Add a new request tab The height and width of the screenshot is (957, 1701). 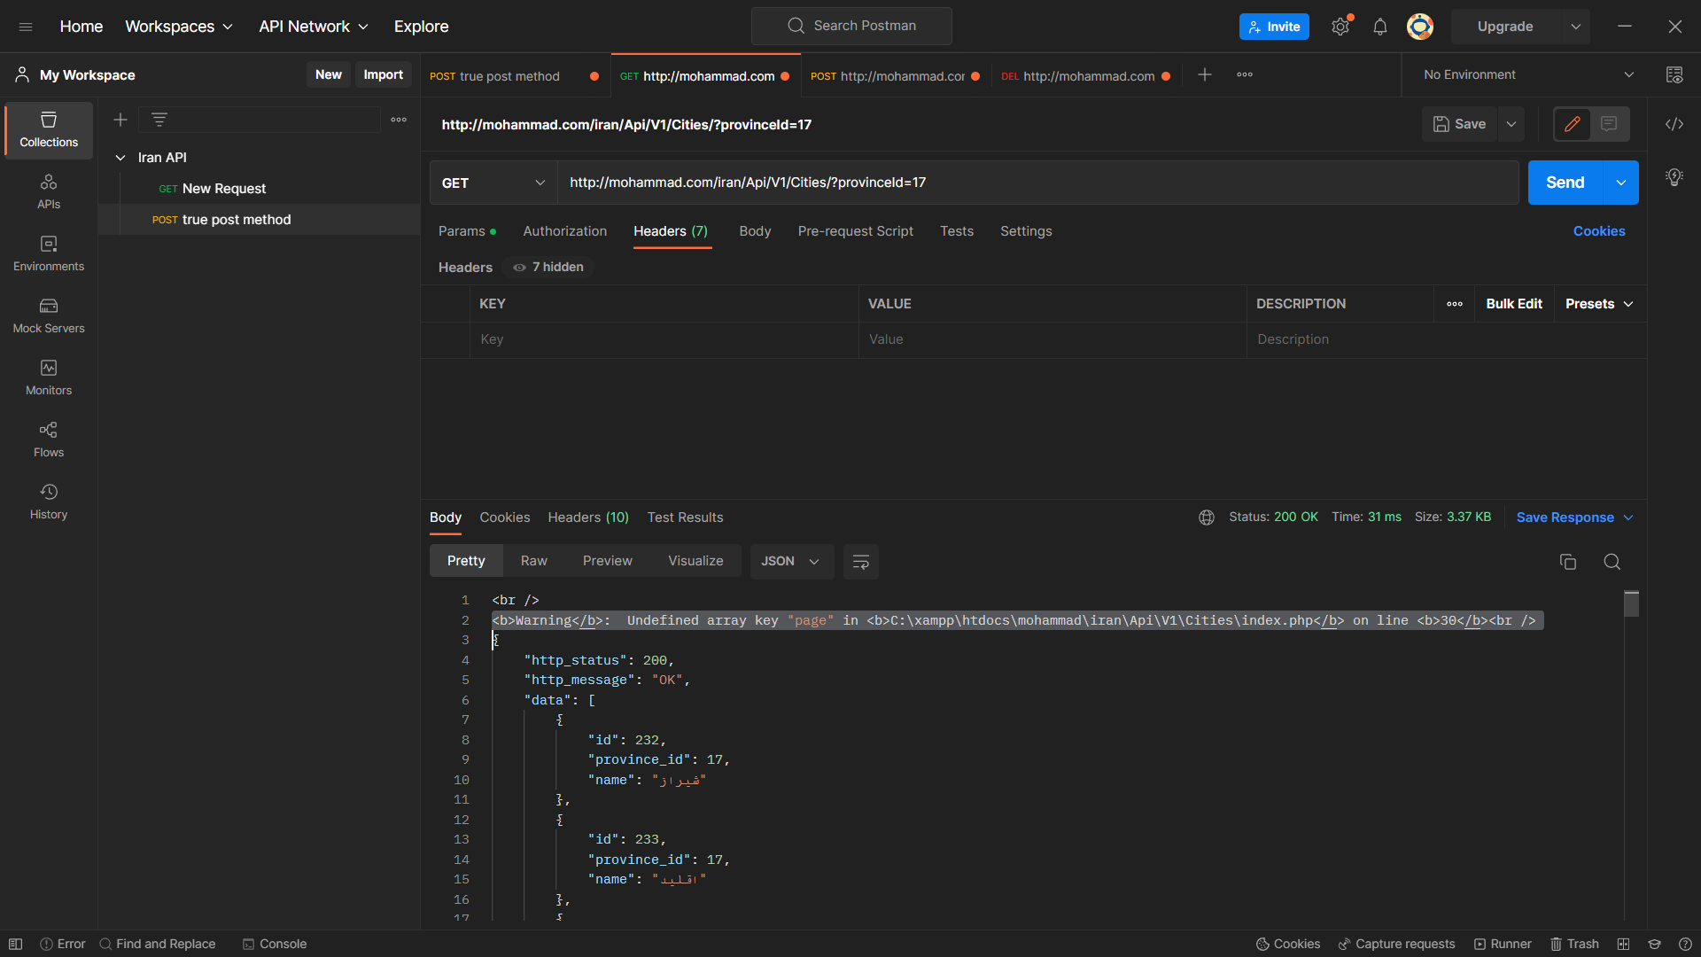(x=1205, y=74)
